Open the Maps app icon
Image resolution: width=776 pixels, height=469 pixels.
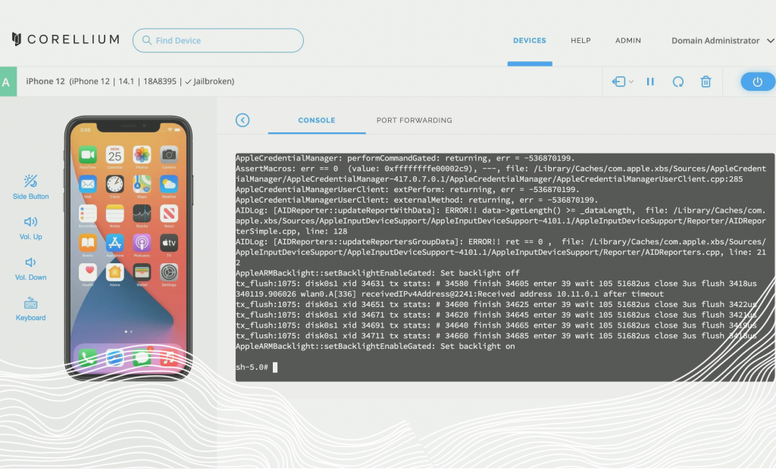[142, 185]
